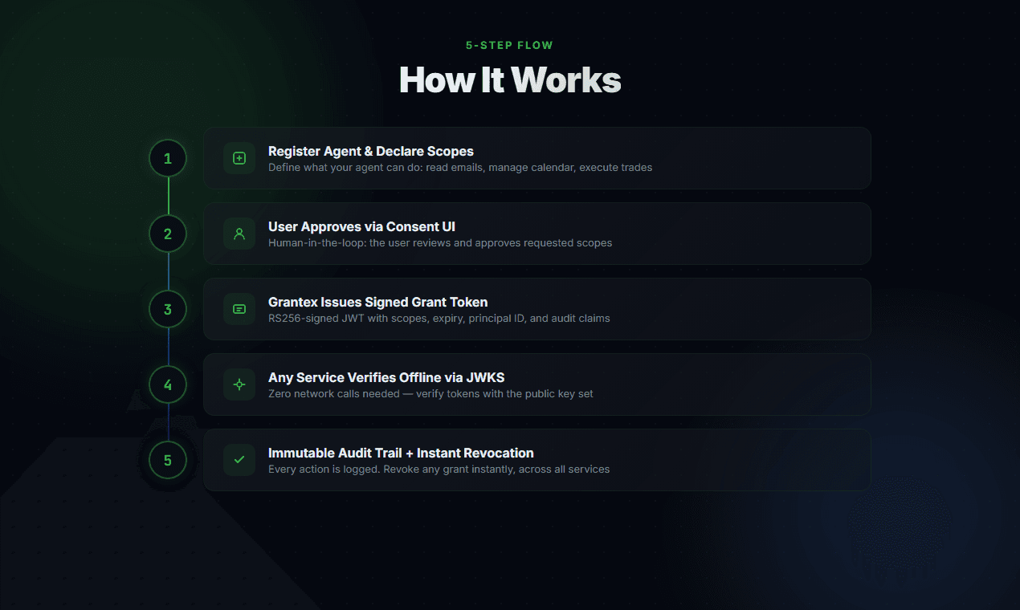Screen dimensions: 1020x610
Task: Click the number 2 circle on the timeline
Action: click(167, 234)
